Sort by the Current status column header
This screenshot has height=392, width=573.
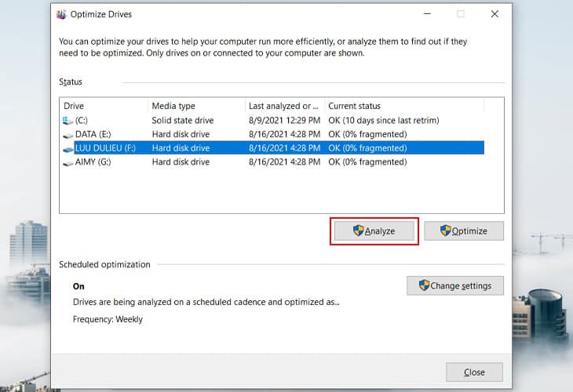[x=403, y=106]
